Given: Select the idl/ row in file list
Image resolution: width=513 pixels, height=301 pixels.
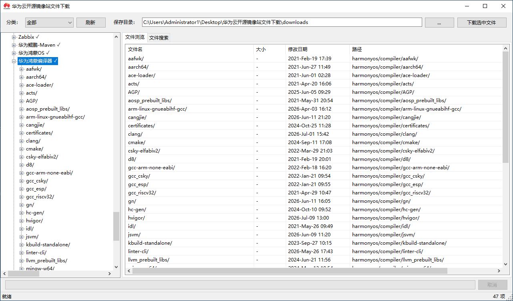Looking at the screenshot, I should click(x=314, y=226).
